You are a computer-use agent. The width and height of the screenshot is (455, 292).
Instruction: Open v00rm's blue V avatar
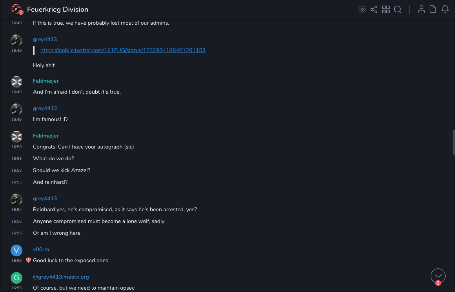click(16, 250)
